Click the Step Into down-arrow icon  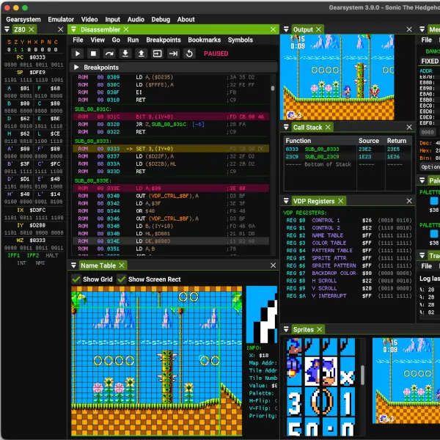pos(125,54)
